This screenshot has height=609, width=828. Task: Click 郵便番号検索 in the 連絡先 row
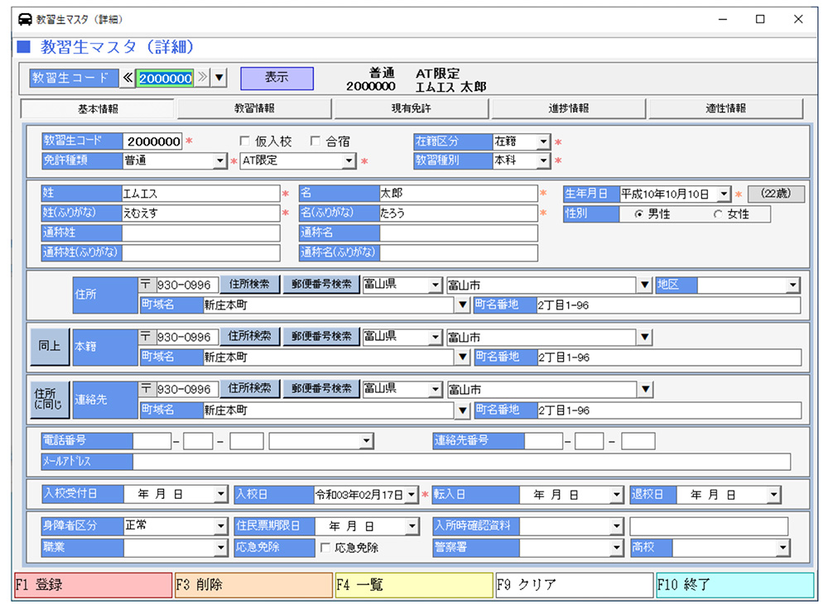(321, 388)
